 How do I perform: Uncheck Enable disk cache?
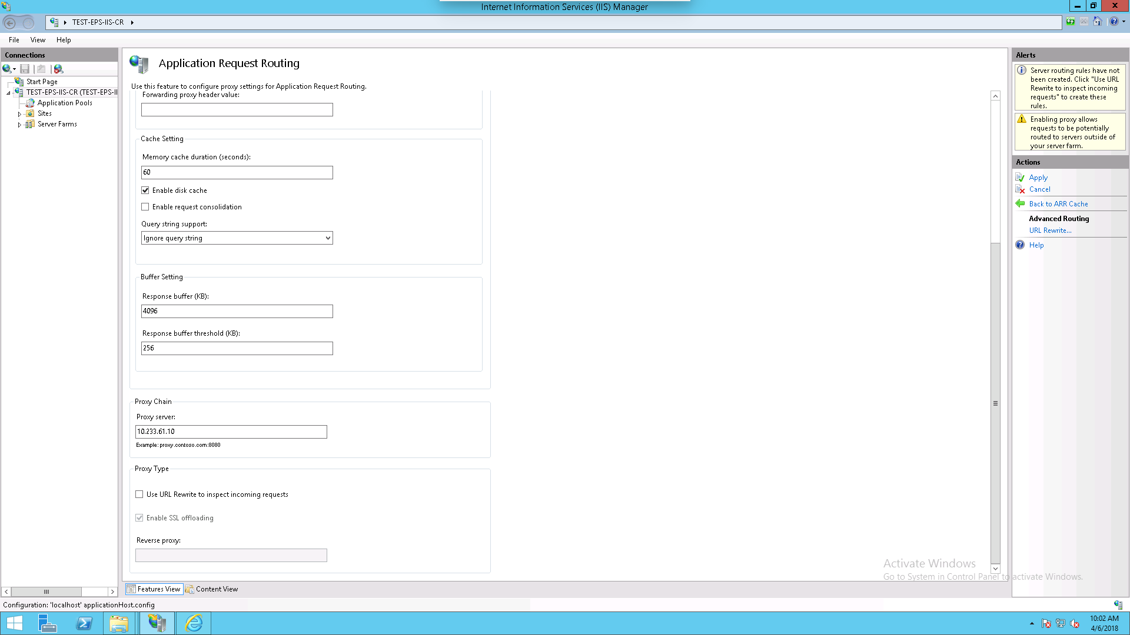145,190
